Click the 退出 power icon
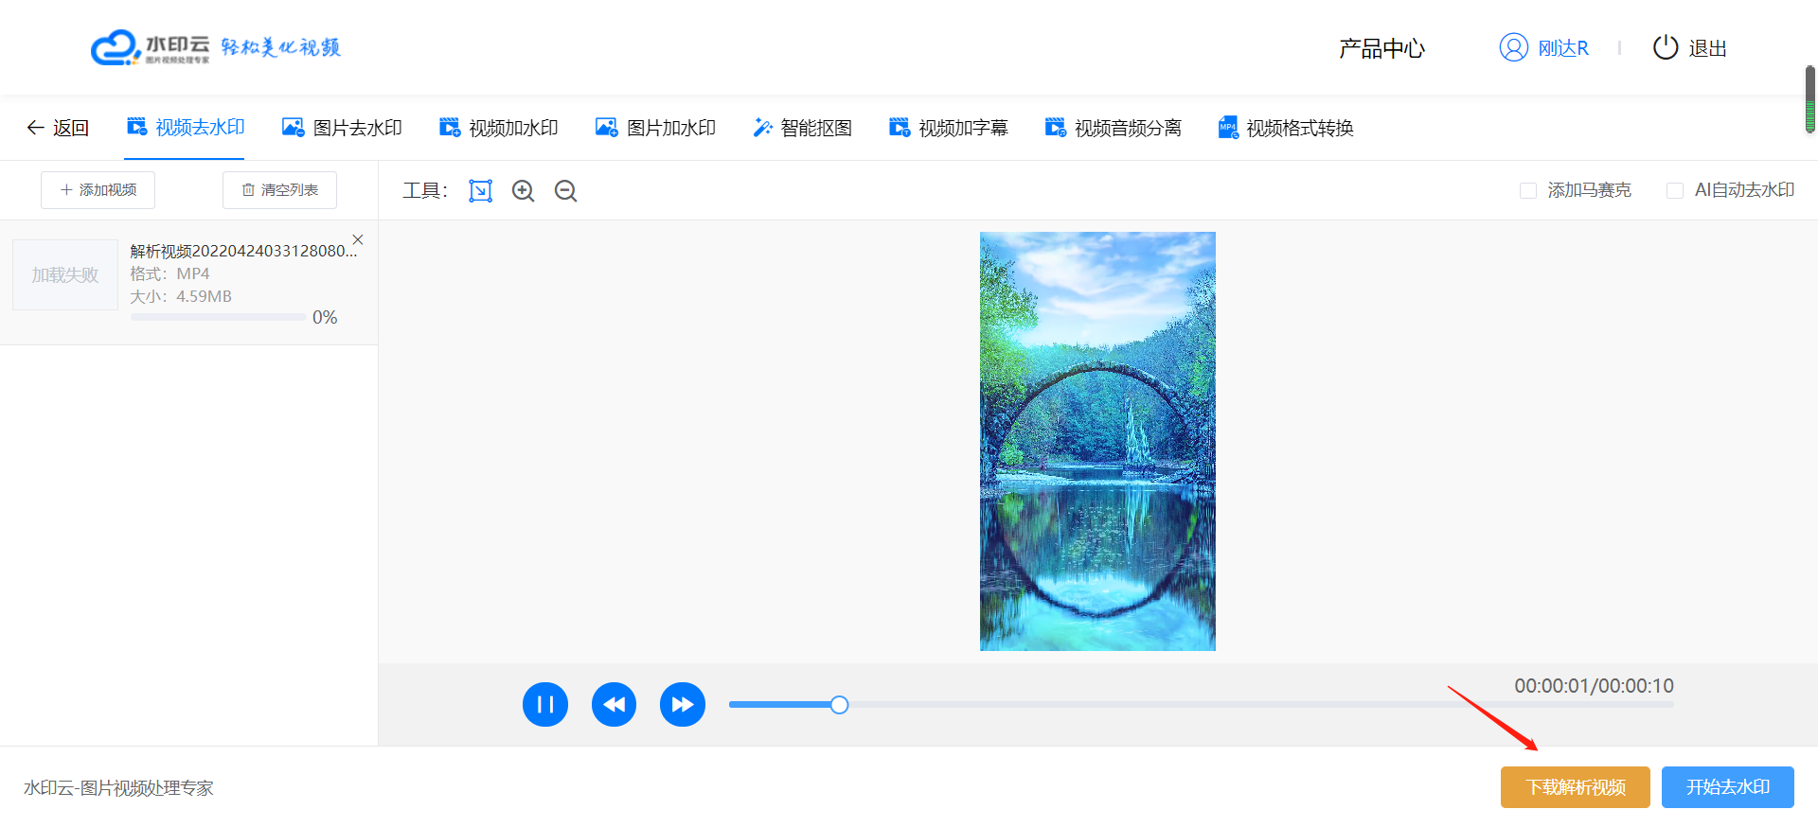Screen dimensions: 1818x827 pyautogui.click(x=1665, y=47)
